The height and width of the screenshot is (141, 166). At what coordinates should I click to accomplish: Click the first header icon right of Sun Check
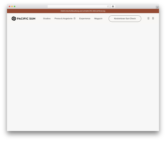148,18
